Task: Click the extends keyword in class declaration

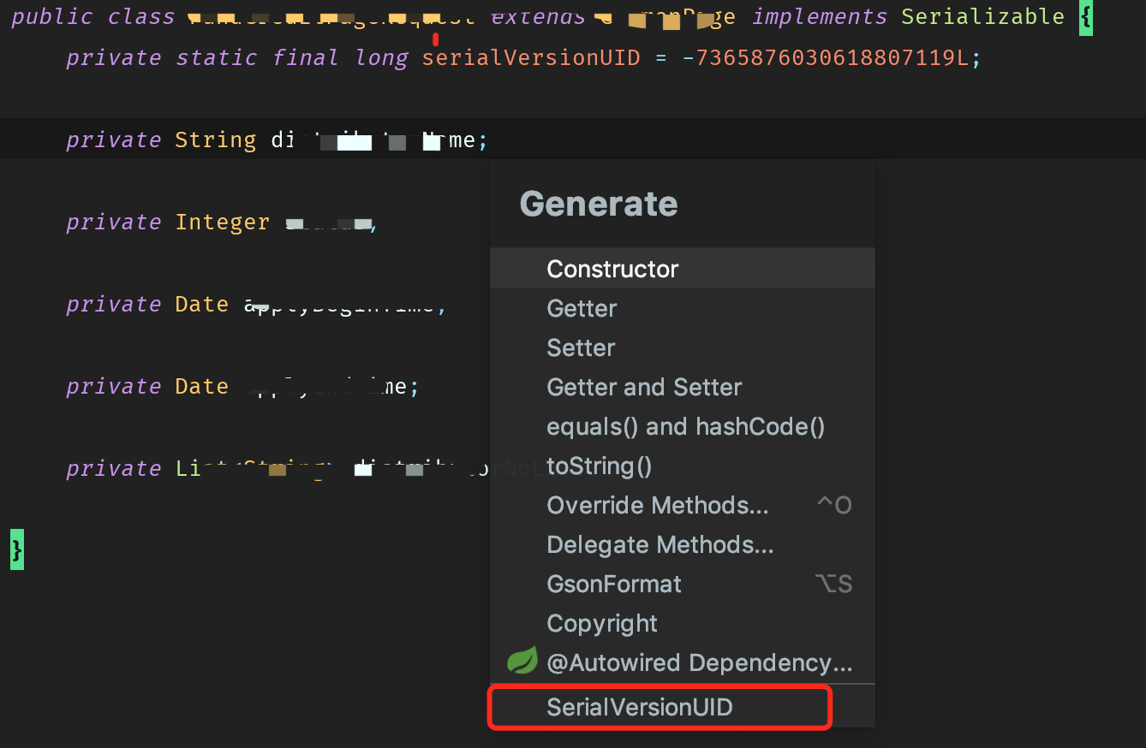Action: click(539, 16)
